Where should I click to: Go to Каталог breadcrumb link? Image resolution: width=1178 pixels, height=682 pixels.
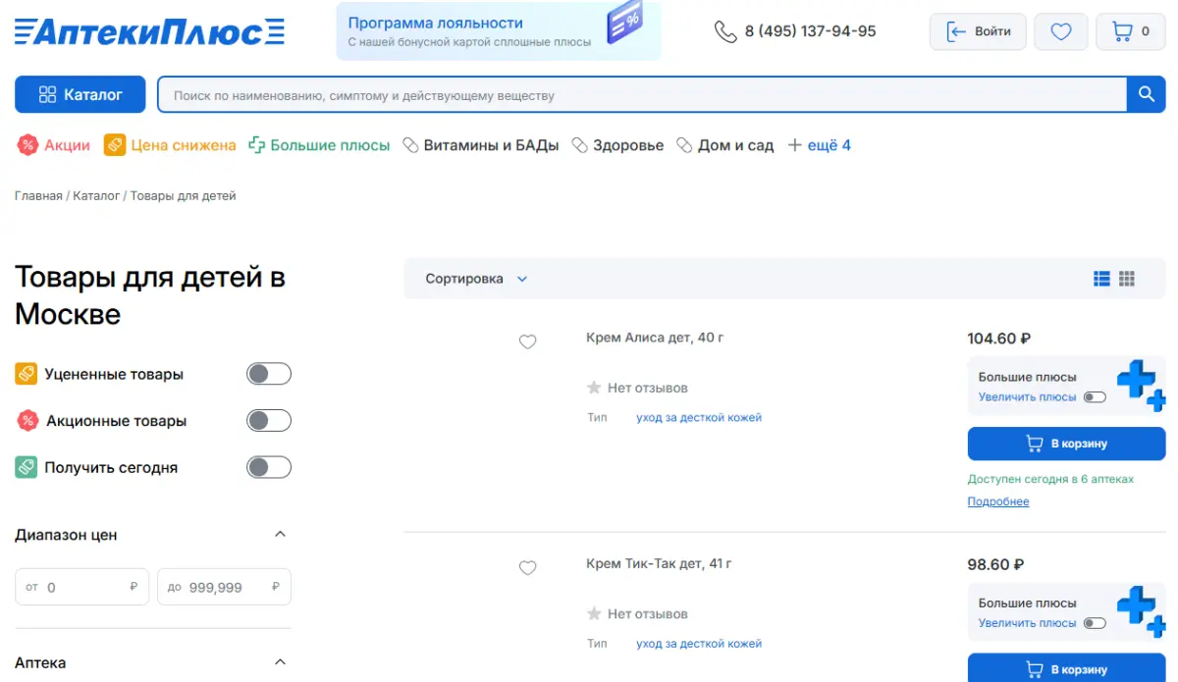(x=96, y=196)
